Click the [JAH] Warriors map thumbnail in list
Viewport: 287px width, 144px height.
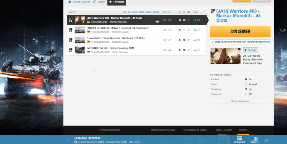tap(80, 20)
